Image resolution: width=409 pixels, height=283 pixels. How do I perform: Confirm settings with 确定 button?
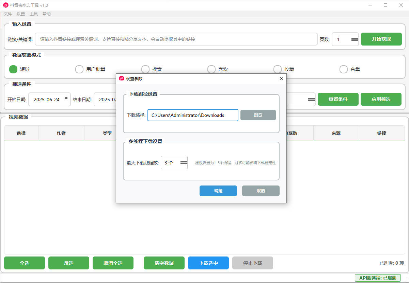click(218, 191)
